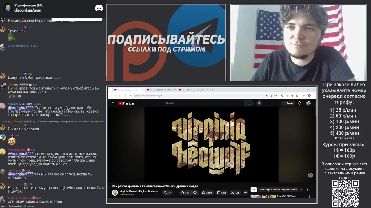Click the site info icon beside the URL
This screenshot has width=371, height=208.
pos(131,96)
